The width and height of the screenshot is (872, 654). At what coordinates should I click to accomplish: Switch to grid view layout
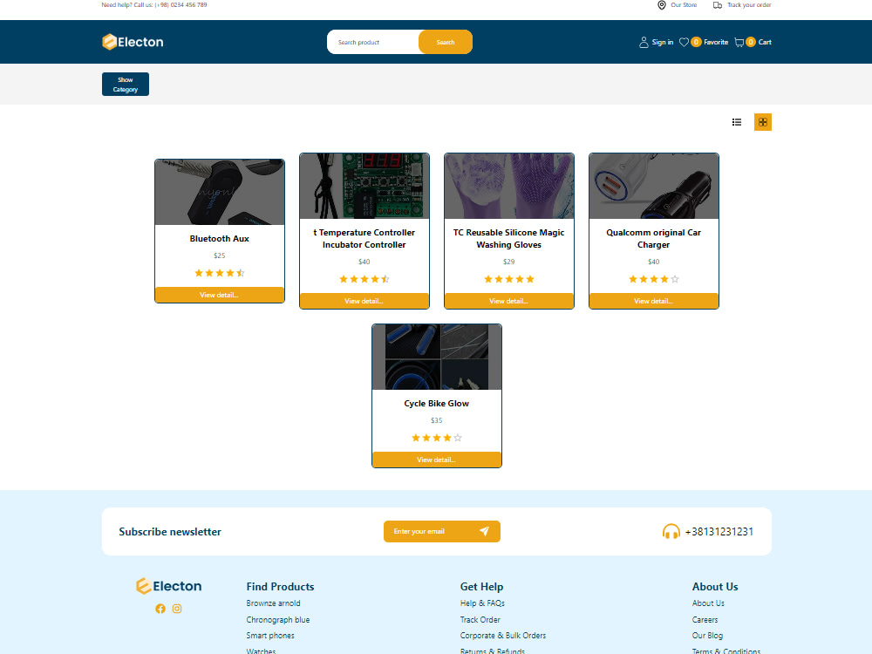point(763,122)
